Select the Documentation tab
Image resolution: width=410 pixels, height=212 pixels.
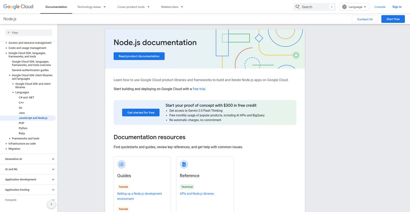point(56,7)
